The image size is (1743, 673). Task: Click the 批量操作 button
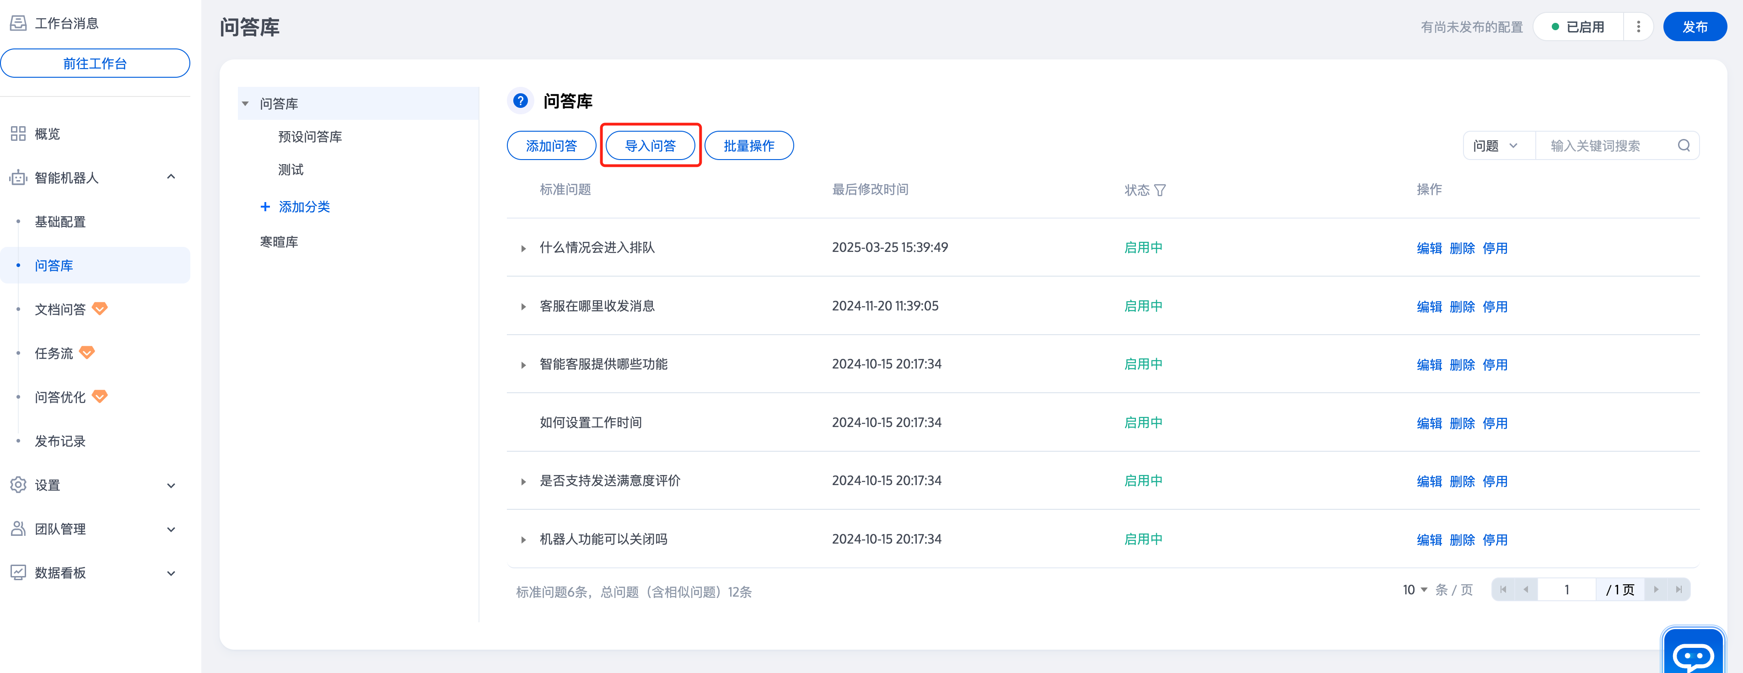click(749, 145)
